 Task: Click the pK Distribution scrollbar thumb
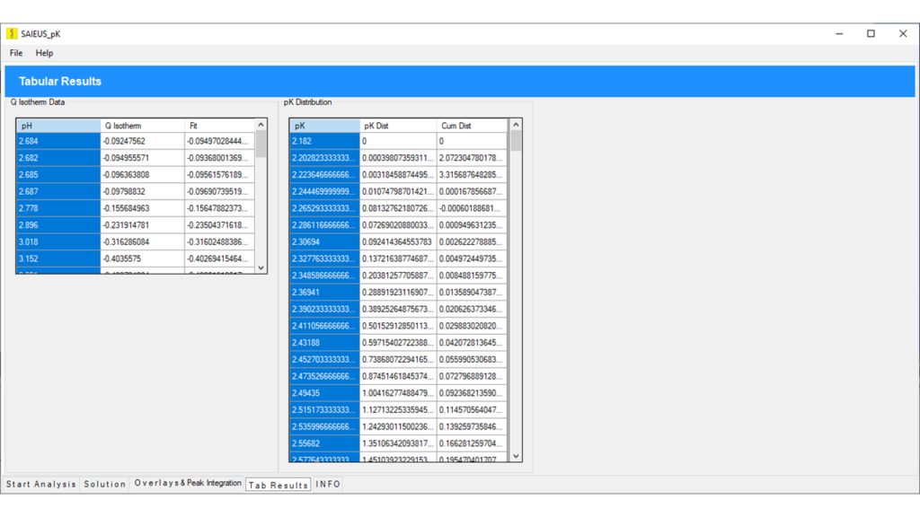[x=516, y=141]
